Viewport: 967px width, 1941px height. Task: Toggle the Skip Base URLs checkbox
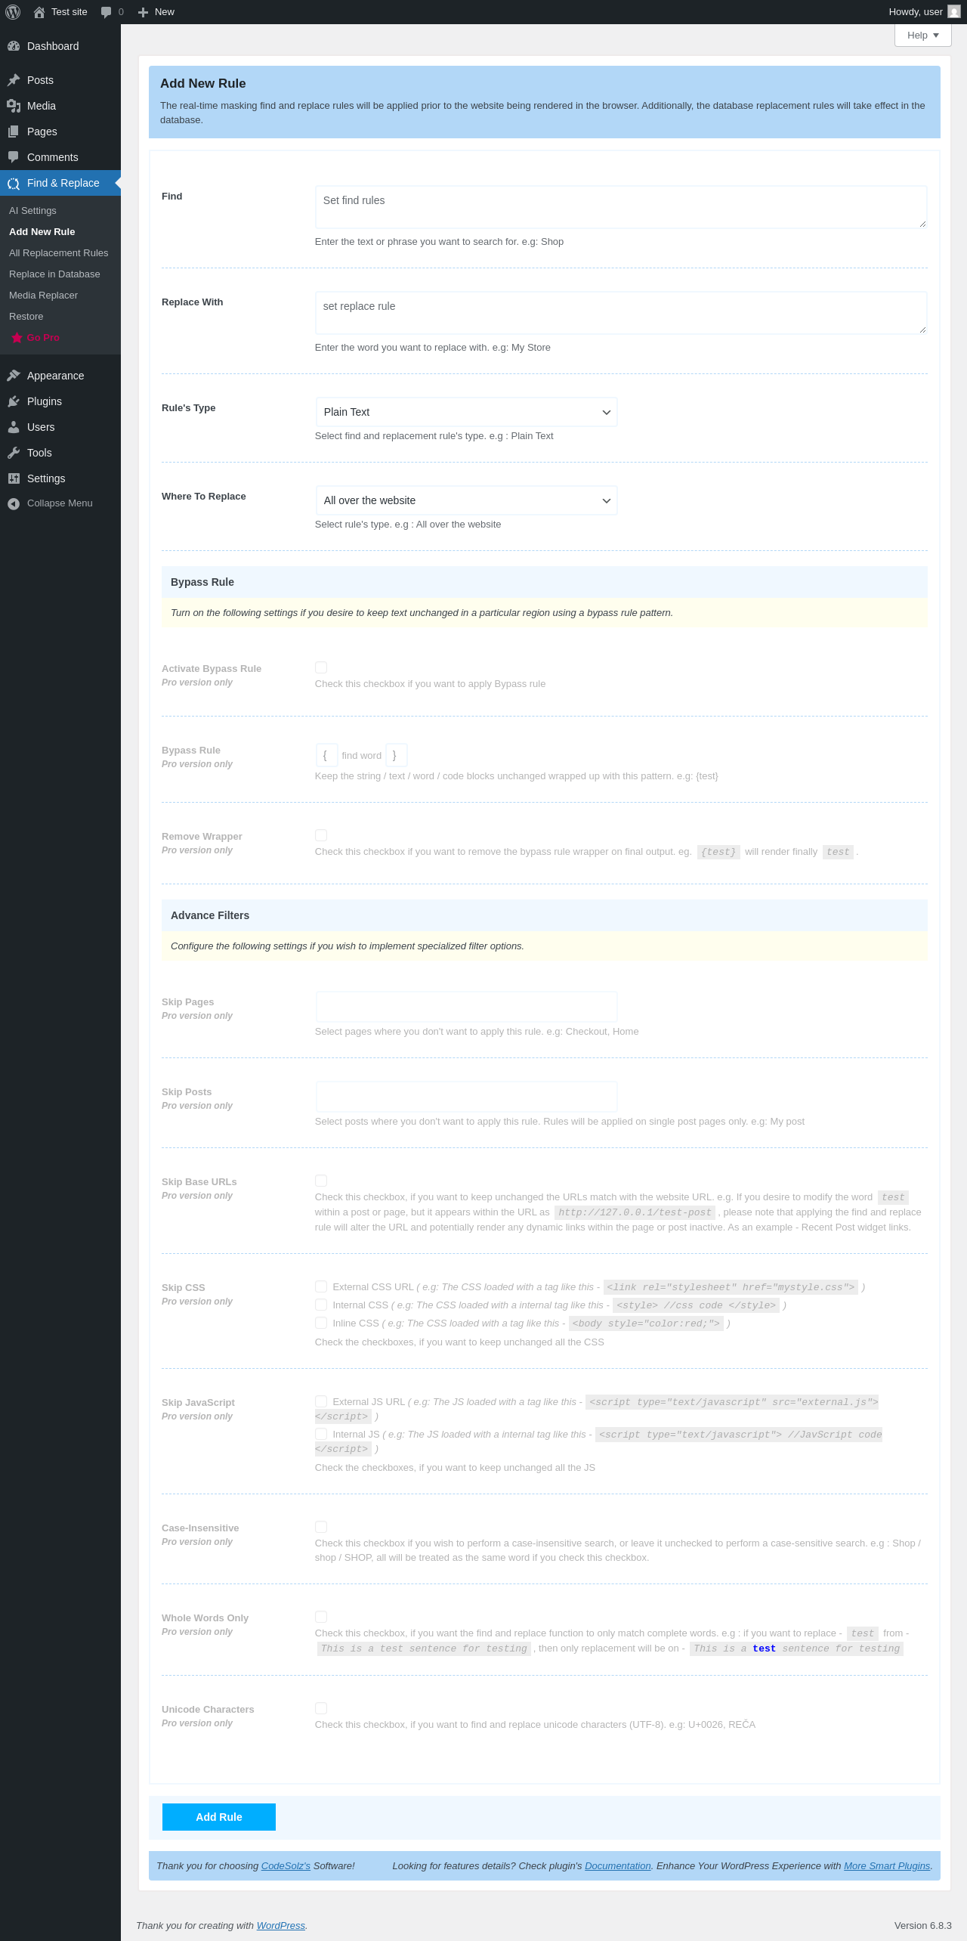[321, 1181]
